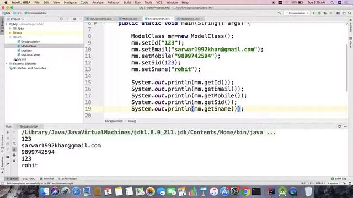Image resolution: width=353 pixels, height=198 pixels.
Task: Open Android Studio from the dock
Action: click(282, 191)
